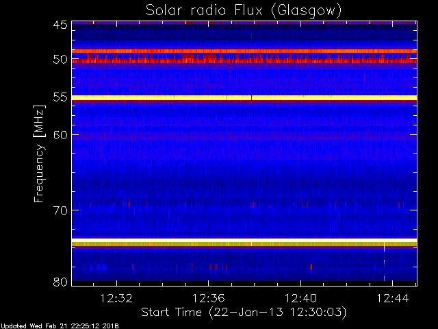The image size is (438, 329).
Task: Click the 12:36 time axis label
Action: (208, 298)
